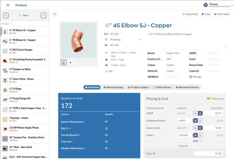Open the Product vendors tab
Screen dimensions: 235x159
138,87
